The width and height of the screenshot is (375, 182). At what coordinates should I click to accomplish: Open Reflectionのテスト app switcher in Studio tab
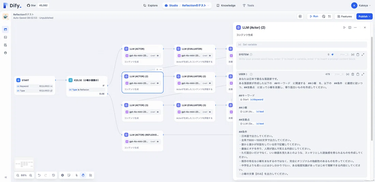click(x=196, y=5)
